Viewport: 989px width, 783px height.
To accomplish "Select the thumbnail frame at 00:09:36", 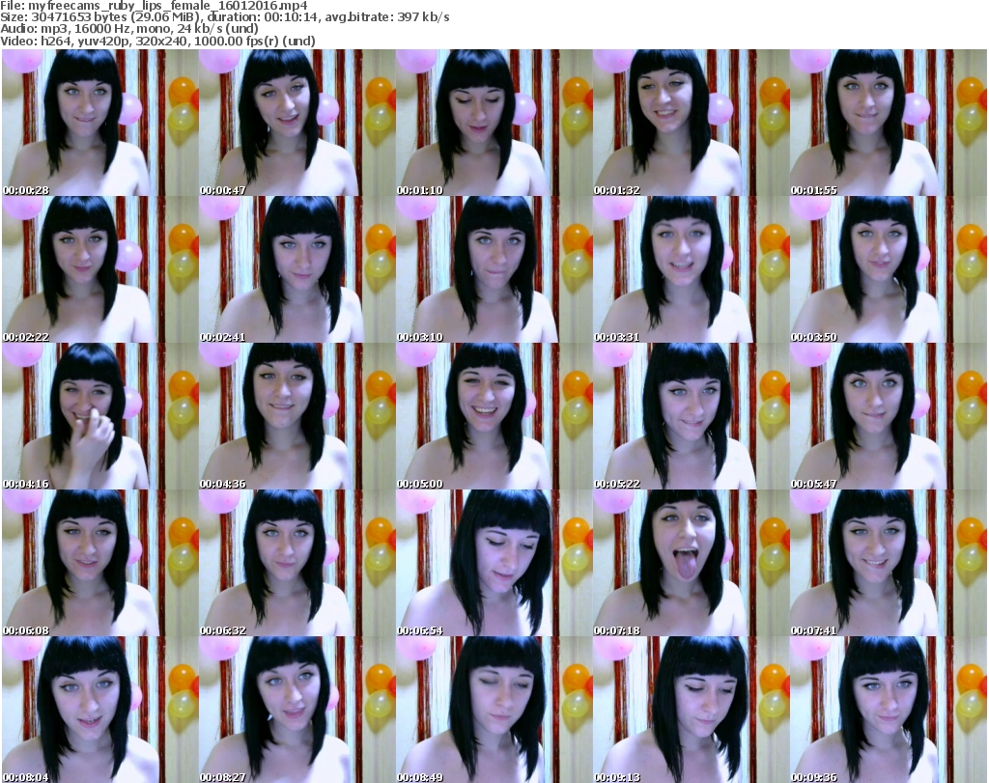I will [889, 710].
